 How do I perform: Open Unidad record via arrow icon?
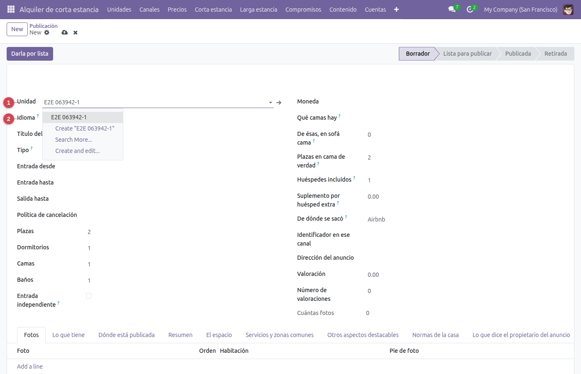click(279, 102)
